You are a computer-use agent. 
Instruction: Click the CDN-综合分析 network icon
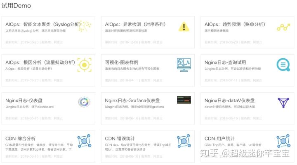click(x=85, y=141)
